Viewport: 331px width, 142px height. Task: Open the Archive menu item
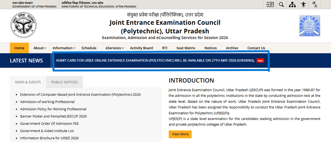tap(232, 48)
